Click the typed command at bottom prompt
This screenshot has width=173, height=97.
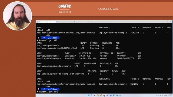coord(48,92)
